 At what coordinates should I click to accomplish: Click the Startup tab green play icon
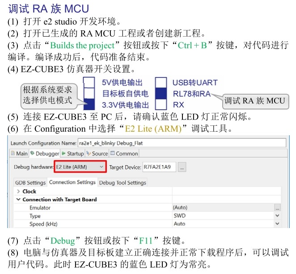[63, 154]
